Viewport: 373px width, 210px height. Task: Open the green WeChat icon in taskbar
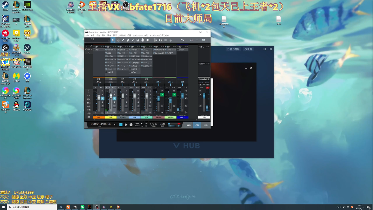[83, 207]
